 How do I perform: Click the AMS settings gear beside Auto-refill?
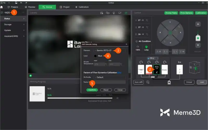[148, 82]
